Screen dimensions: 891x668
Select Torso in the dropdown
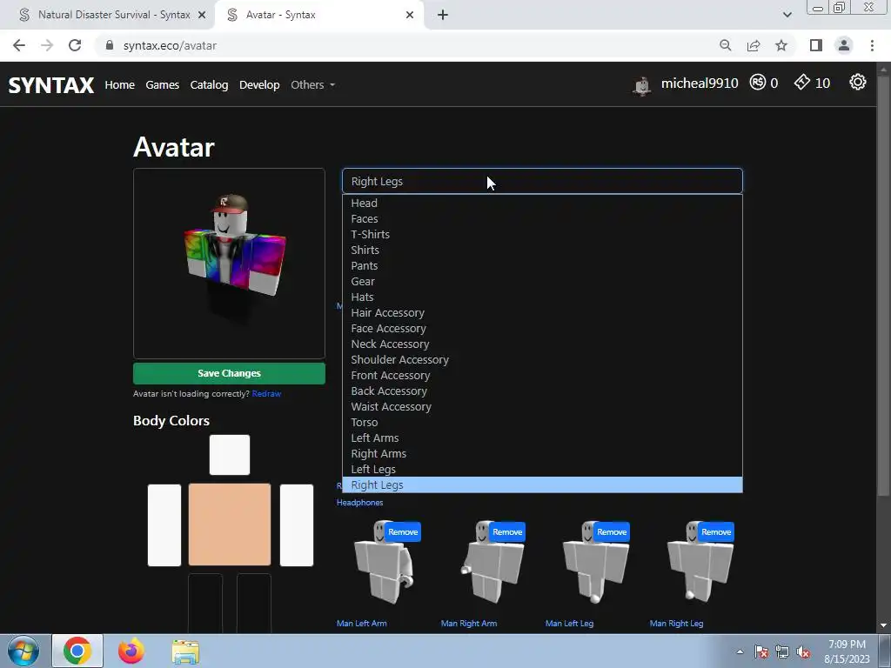542,422
